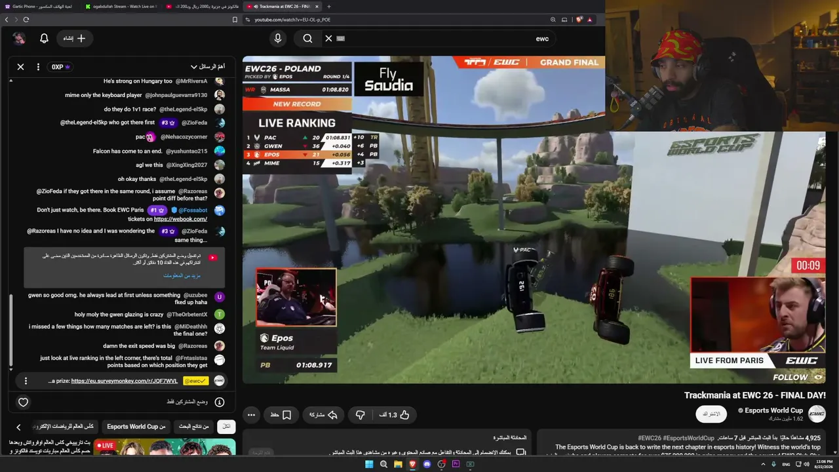This screenshot has height=472, width=839.
Task: Open a new browser tab
Action: (x=329, y=7)
